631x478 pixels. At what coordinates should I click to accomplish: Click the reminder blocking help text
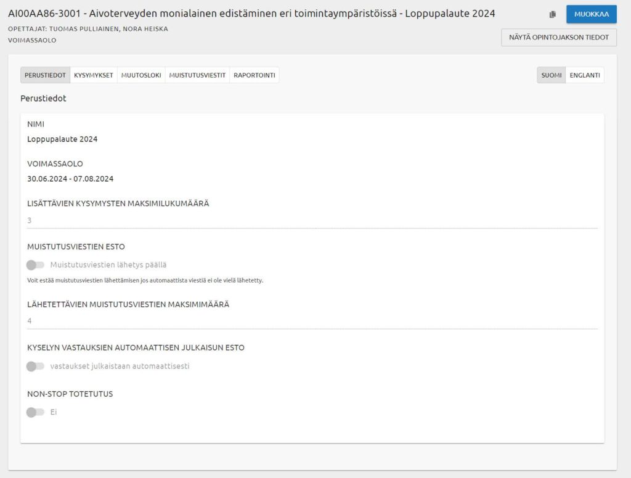(x=145, y=280)
